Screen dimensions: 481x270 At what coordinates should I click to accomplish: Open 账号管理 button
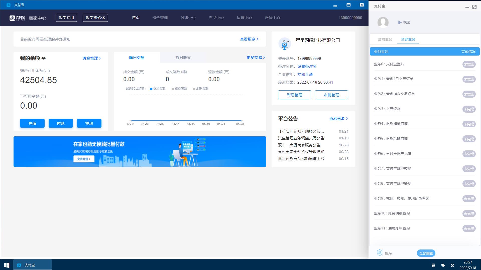pyautogui.click(x=295, y=95)
